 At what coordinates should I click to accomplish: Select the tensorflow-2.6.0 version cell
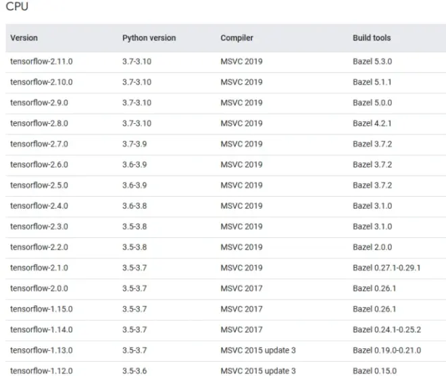(39, 165)
